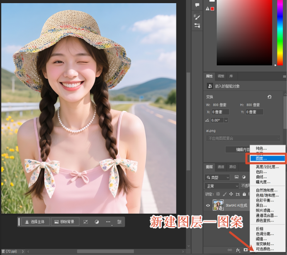Click the 移除背景 button
287x255 pixels.
[65, 222]
